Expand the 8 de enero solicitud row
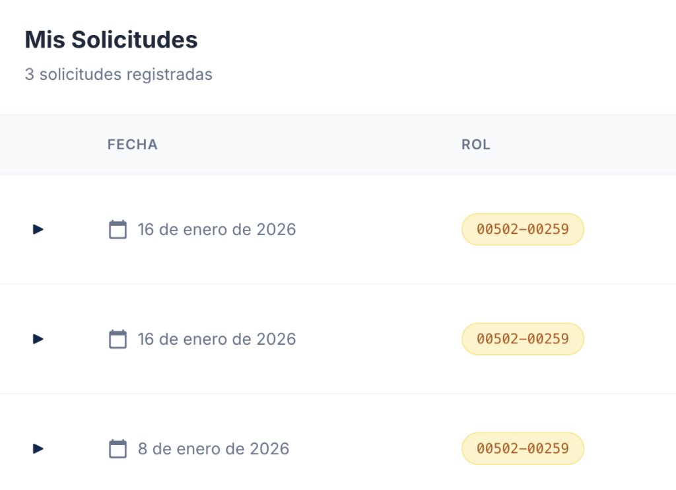 click(x=38, y=449)
